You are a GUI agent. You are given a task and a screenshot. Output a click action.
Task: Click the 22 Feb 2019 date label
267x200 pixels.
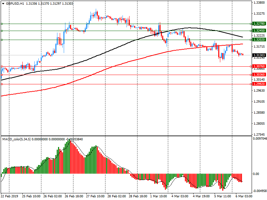tap(10, 196)
